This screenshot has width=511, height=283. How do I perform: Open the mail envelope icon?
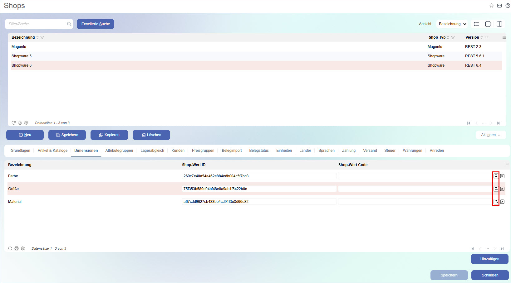(x=499, y=6)
